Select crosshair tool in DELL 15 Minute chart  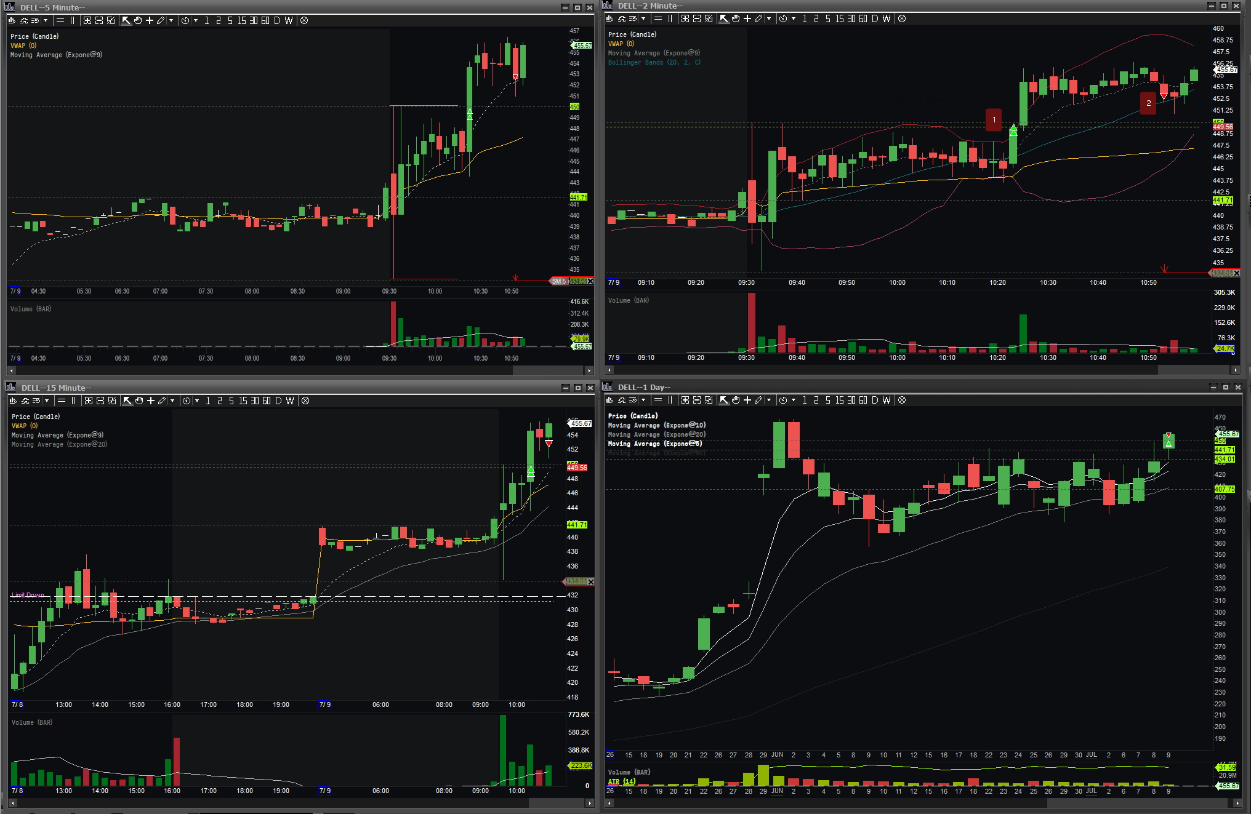(151, 401)
